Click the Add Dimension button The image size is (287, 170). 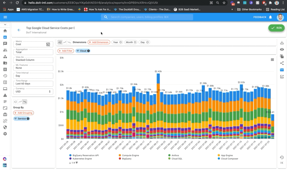point(99,42)
